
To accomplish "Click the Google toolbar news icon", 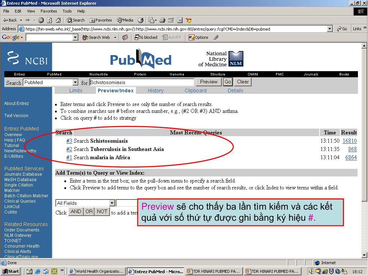I will (125, 37).
